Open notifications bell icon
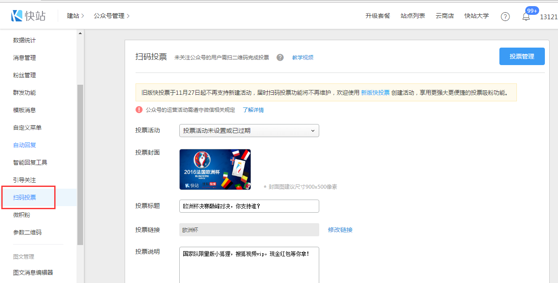Image resolution: width=558 pixels, height=283 pixels. tap(526, 17)
